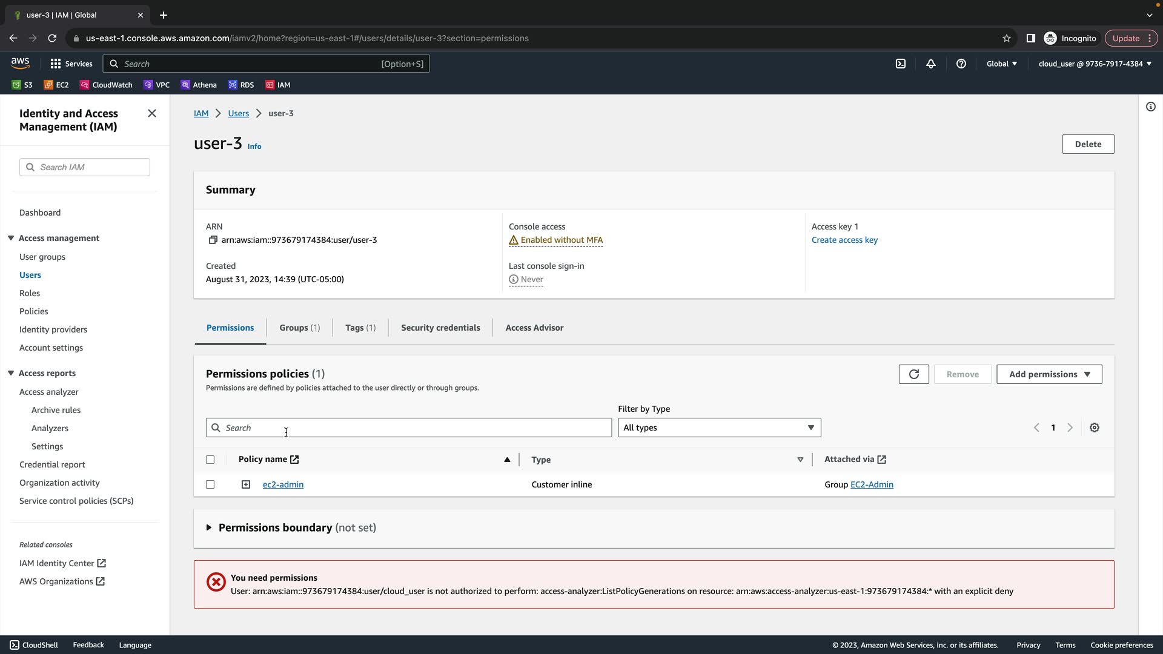Viewport: 1163px width, 654px height.
Task: Select the ec2-admin policy checkbox
Action: [x=210, y=484]
